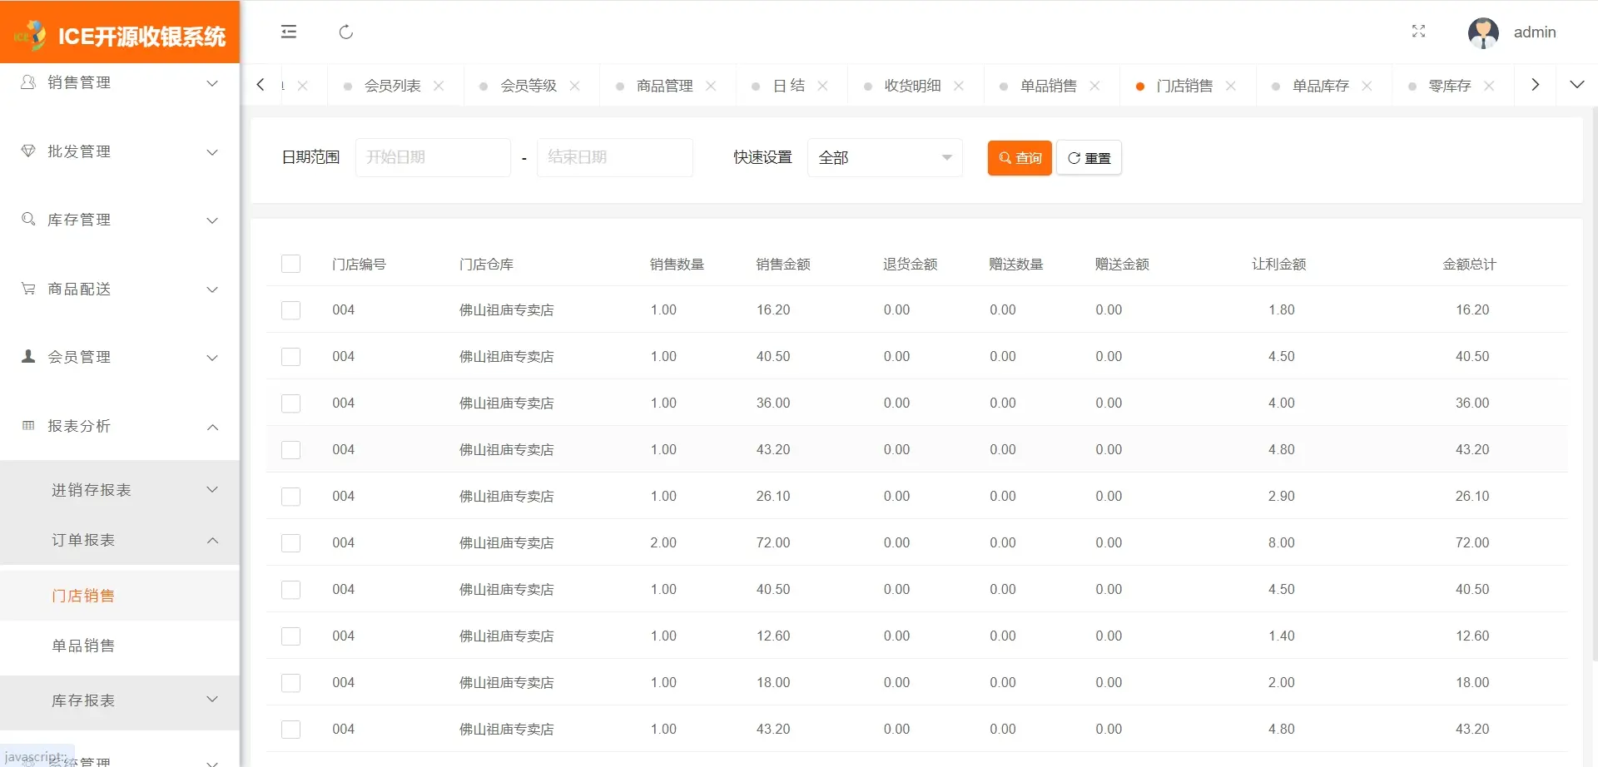Close the 商品管理 tab
The image size is (1598, 767).
point(711,86)
